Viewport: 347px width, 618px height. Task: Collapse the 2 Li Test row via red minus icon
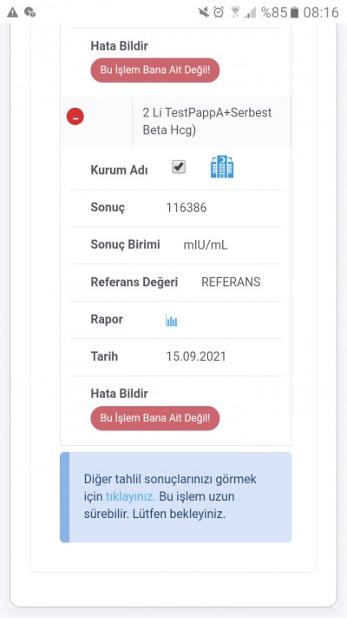(75, 117)
